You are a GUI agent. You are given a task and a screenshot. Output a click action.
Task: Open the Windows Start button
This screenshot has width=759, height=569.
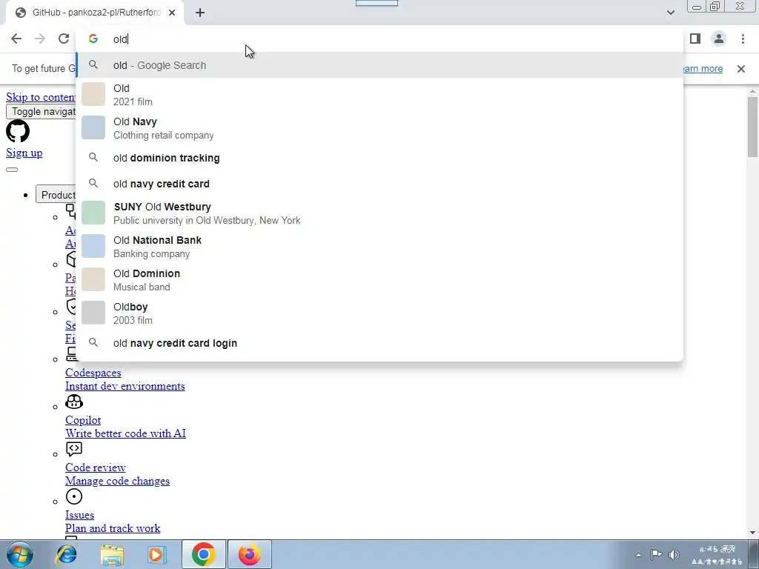point(20,554)
